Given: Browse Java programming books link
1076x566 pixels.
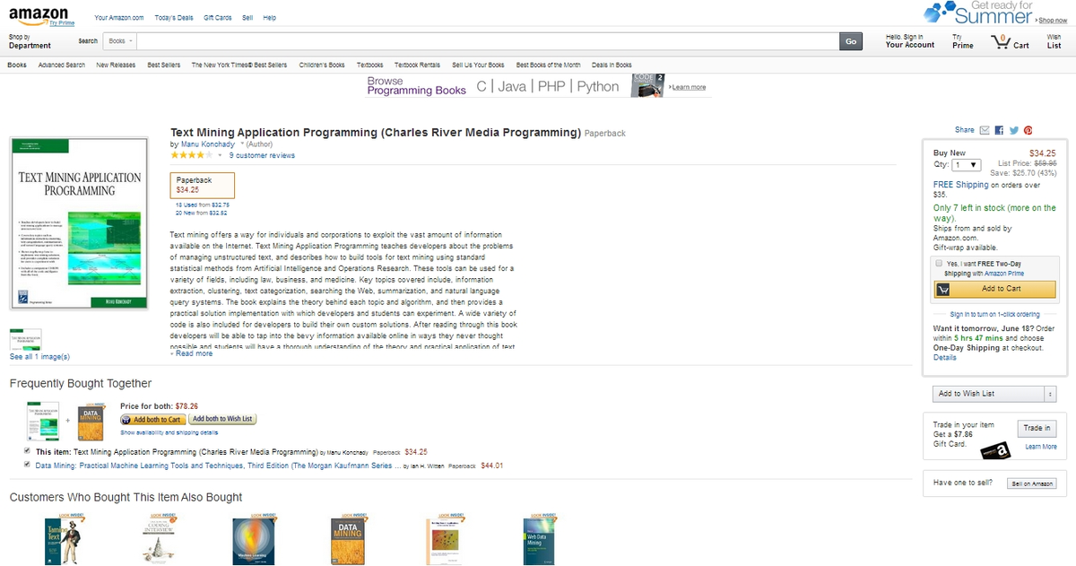Looking at the screenshot, I should 512,86.
